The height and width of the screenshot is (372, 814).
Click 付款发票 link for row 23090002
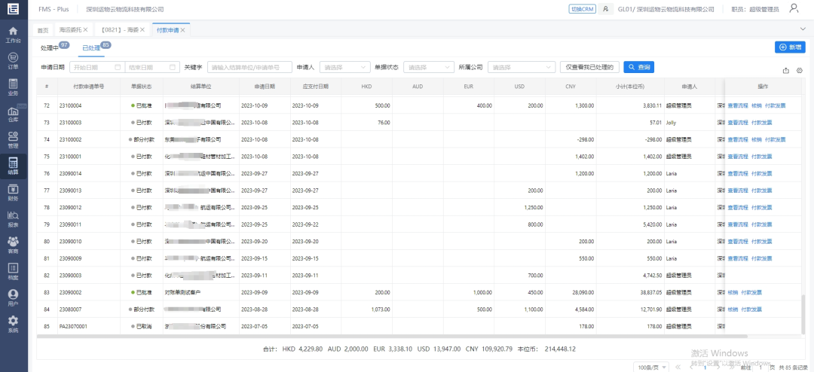751,293
